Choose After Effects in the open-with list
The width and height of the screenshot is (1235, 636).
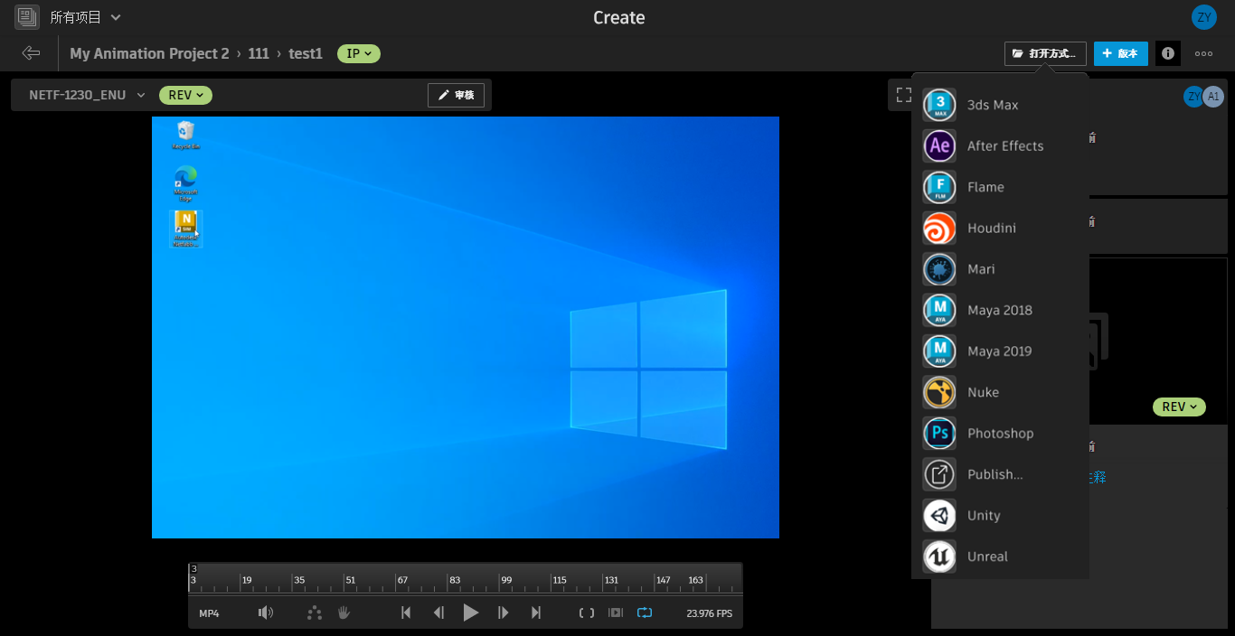click(x=1000, y=145)
